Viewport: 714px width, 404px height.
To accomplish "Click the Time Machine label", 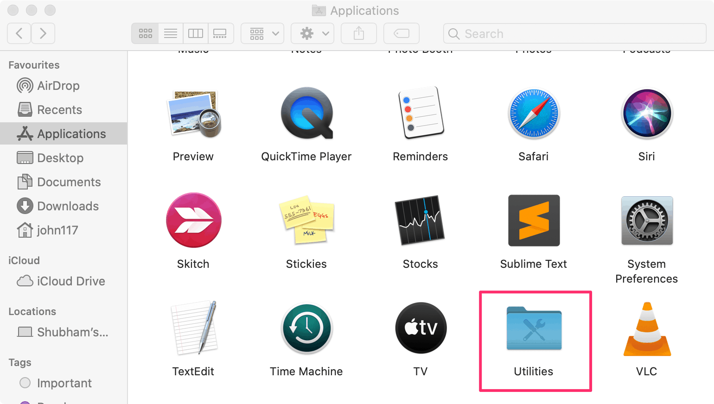I will (306, 372).
